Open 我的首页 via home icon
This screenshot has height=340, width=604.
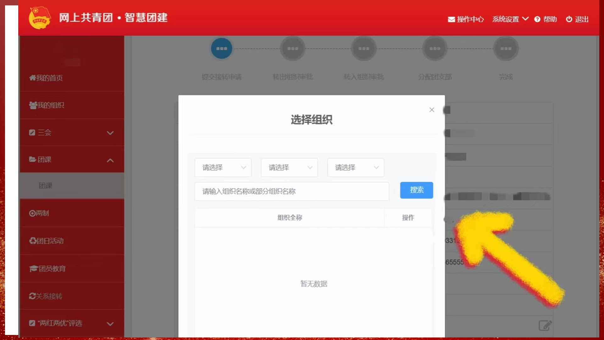(32, 78)
